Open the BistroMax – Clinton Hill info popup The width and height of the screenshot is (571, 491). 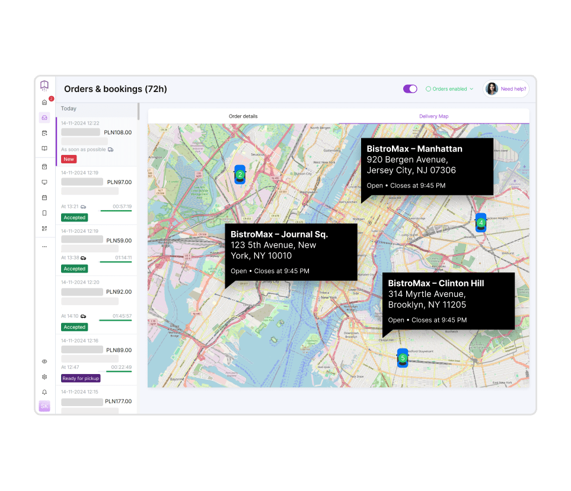pos(448,301)
